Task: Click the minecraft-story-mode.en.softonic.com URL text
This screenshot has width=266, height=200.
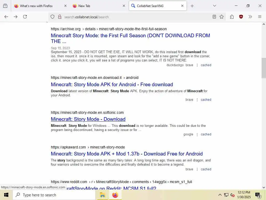Action: 87,113
